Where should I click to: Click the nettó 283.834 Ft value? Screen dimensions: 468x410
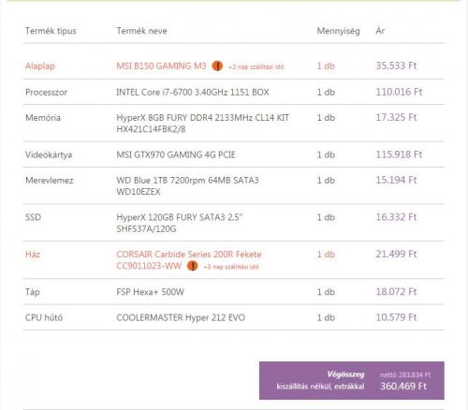405,374
